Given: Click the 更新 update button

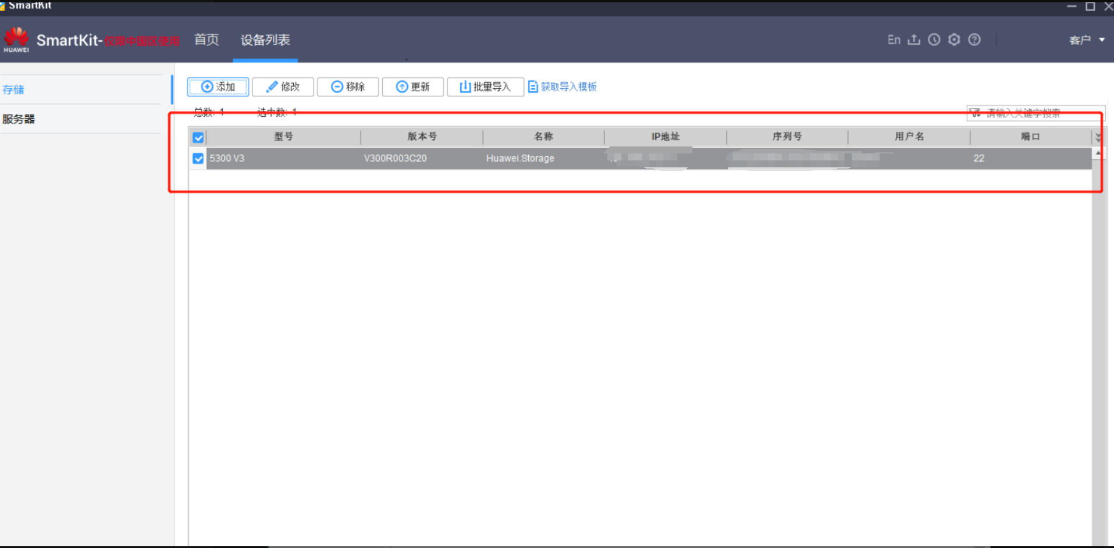Looking at the screenshot, I should pos(413,87).
